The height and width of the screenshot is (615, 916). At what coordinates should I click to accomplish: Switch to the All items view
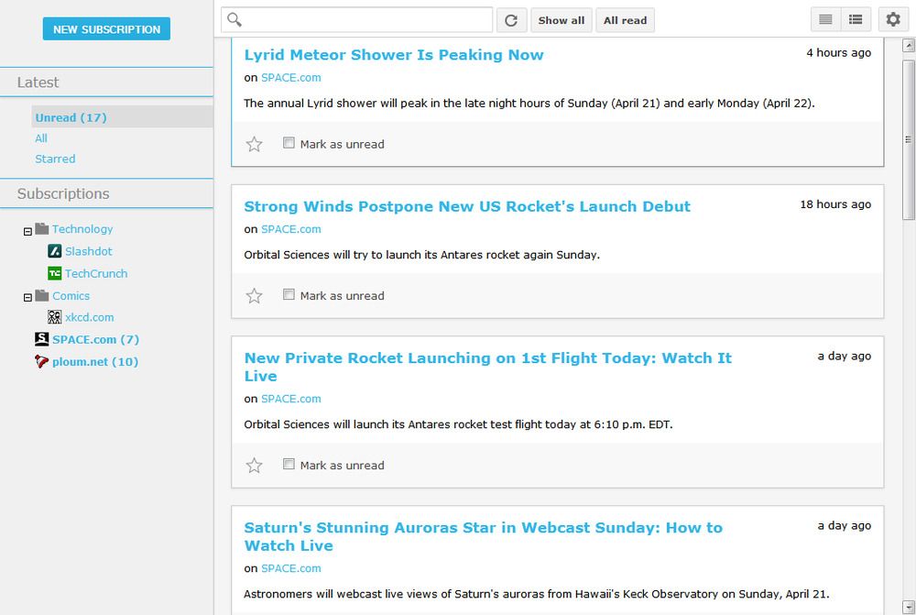point(38,137)
